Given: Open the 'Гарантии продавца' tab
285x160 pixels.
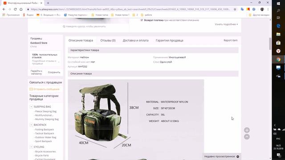Looking at the screenshot, I should pyautogui.click(x=169, y=40).
